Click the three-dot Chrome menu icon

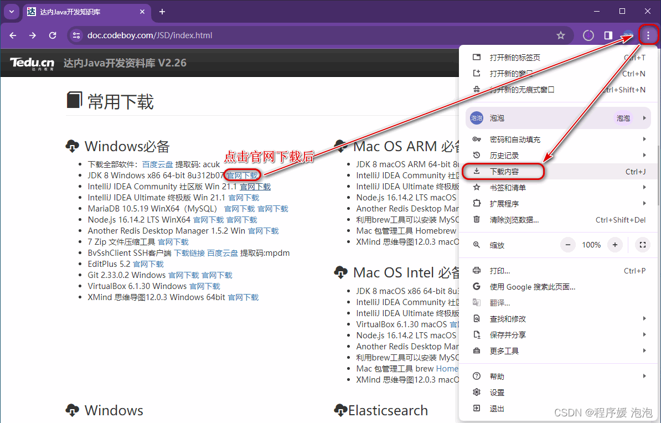(x=648, y=35)
